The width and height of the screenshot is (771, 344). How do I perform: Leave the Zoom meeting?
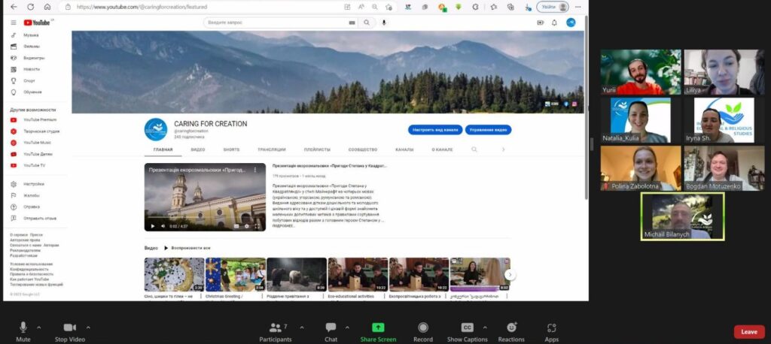(x=749, y=332)
